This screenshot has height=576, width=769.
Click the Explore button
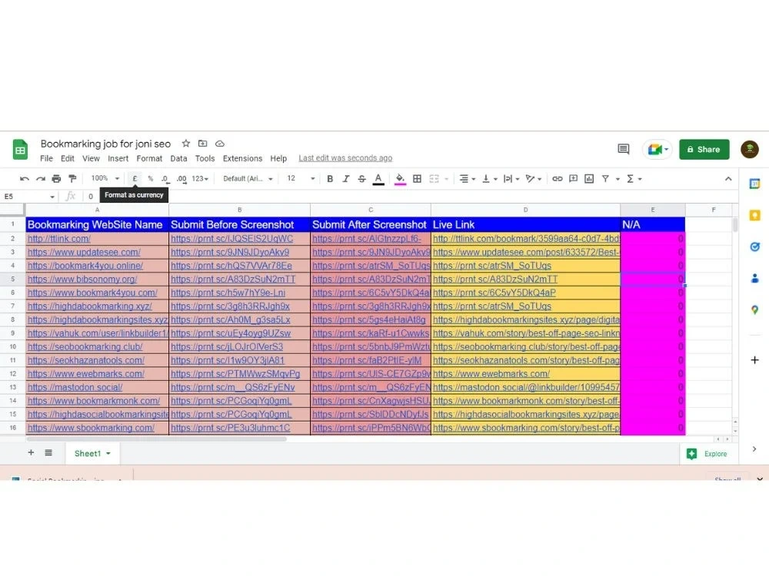[707, 454]
